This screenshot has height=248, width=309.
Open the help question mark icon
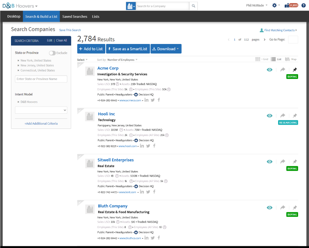pos(304,5)
